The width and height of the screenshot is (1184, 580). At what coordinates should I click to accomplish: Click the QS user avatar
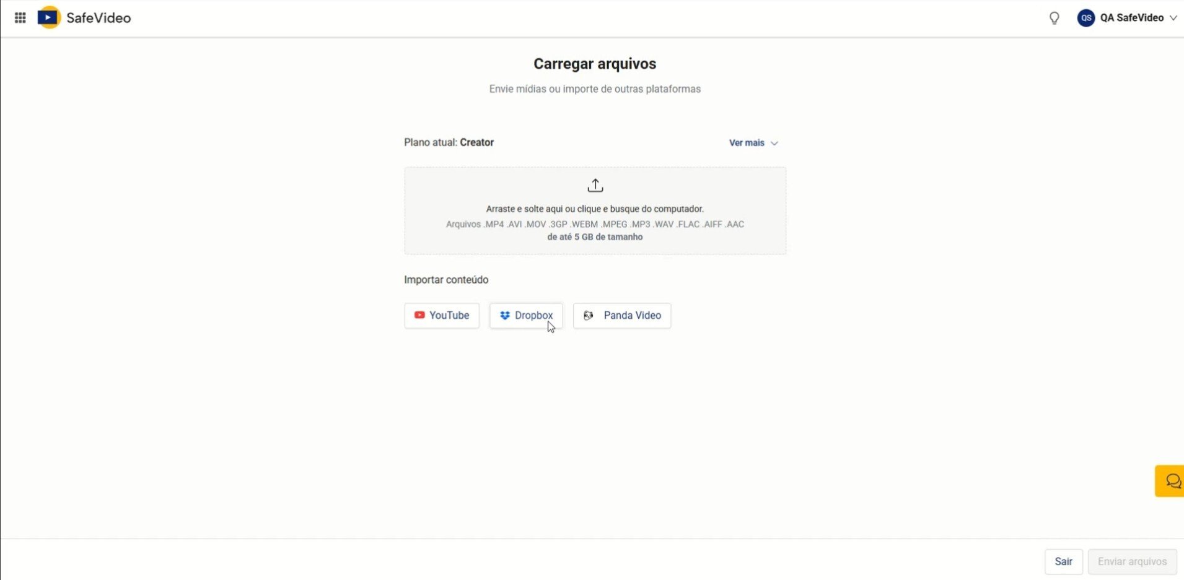coord(1085,18)
